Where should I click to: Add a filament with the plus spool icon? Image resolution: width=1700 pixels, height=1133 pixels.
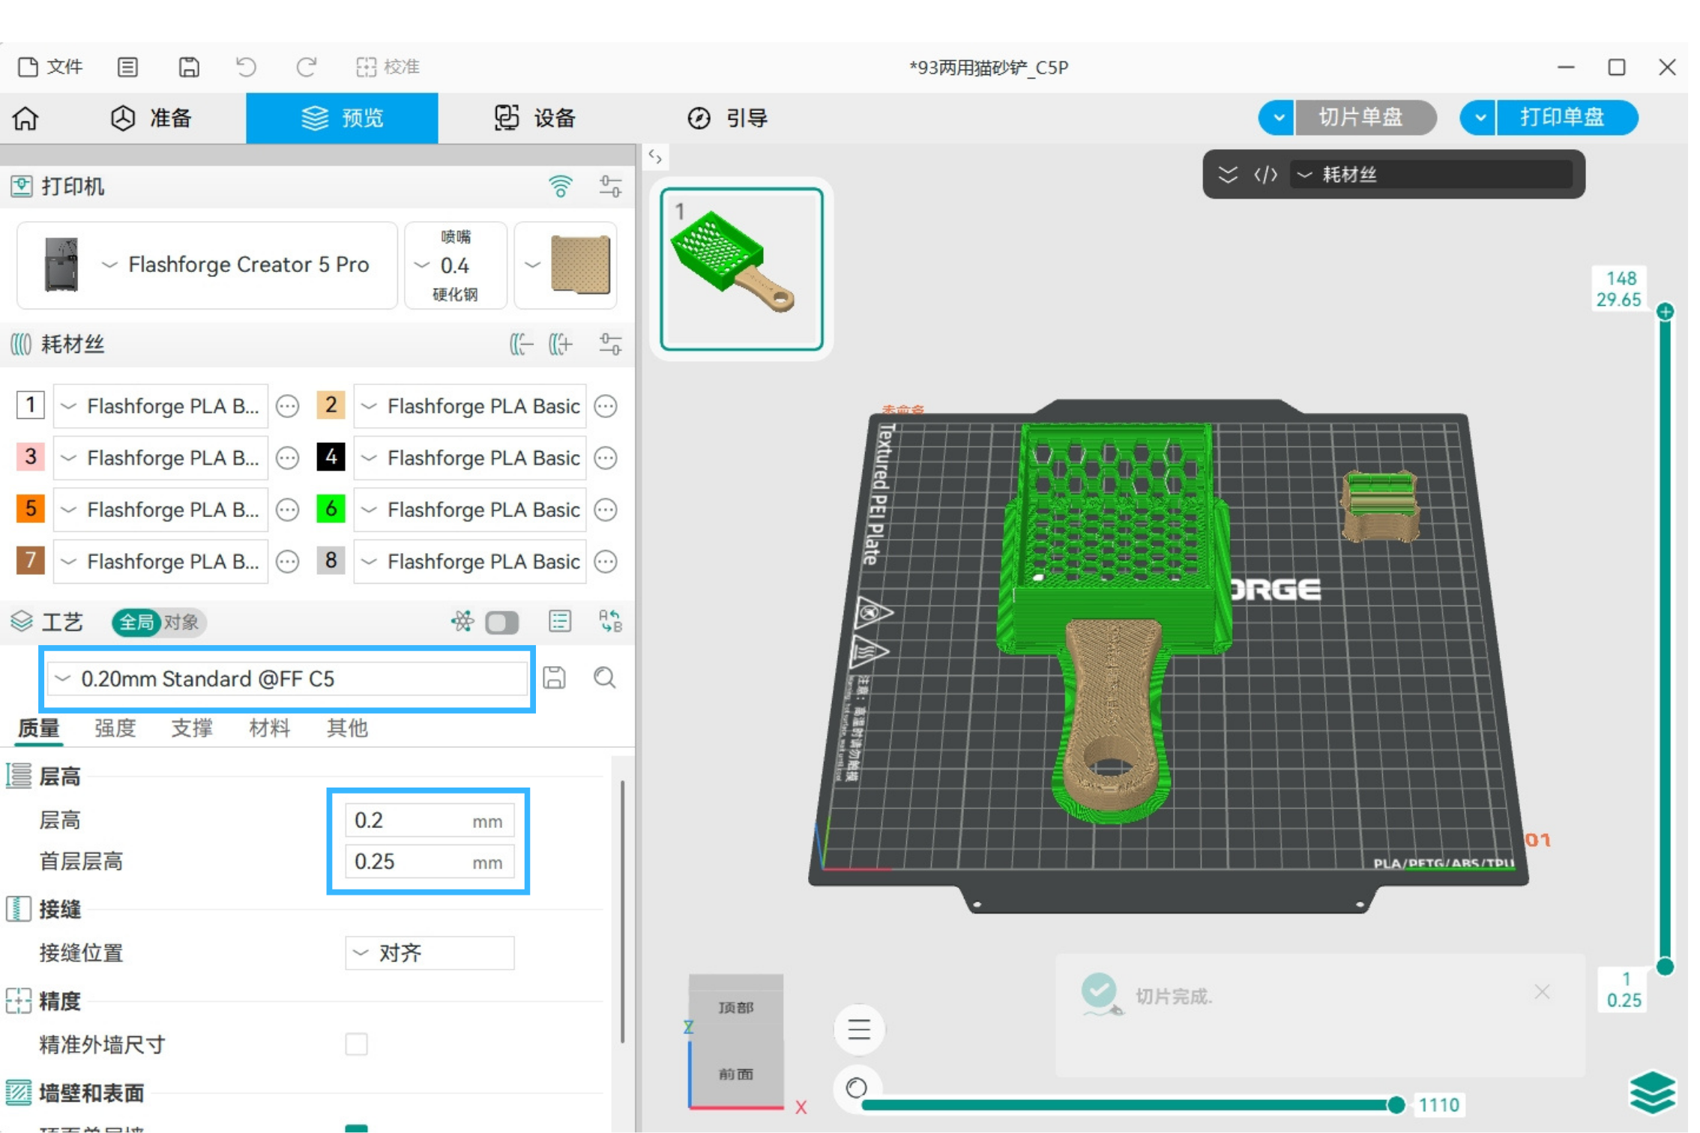561,345
